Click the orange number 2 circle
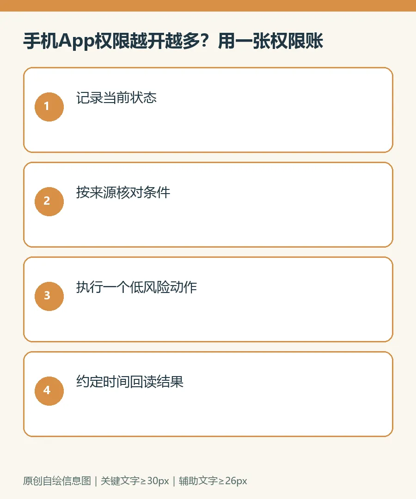416x499 pixels. click(x=49, y=201)
